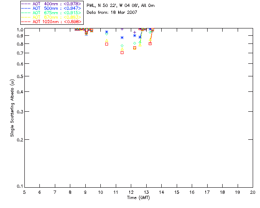Click the 0.2 tick label on y-axis
This screenshot has width=260, height=208.
coord(20,140)
